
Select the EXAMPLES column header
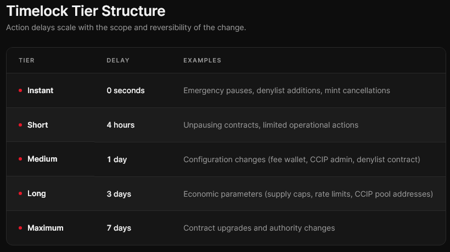[x=203, y=60]
